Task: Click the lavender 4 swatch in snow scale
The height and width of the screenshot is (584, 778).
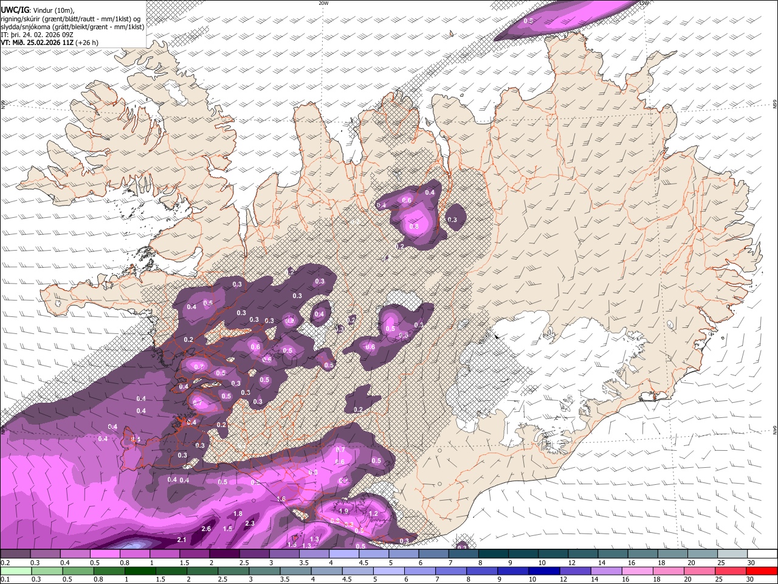Action: tap(343, 554)
